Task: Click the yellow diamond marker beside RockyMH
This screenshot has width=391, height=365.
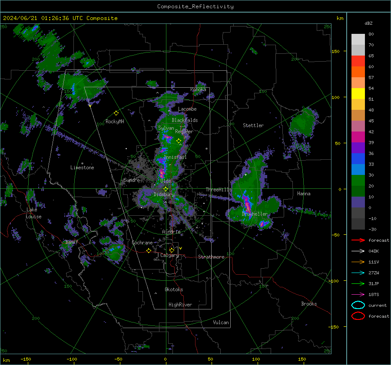Action: pos(116,113)
